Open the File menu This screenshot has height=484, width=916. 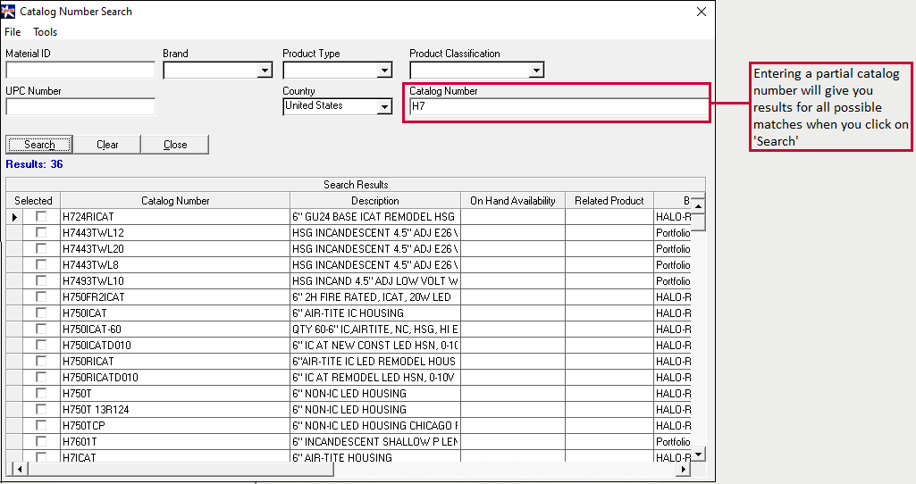13,32
